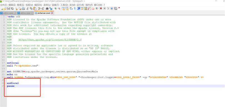Open the 语言(L) menu
Image resolution: width=225 pixels, height=107 pixels.
(47, 5)
